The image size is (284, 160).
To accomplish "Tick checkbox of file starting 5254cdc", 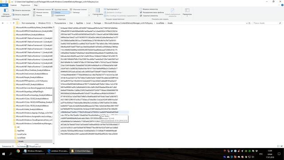I will click(x=59, y=84).
